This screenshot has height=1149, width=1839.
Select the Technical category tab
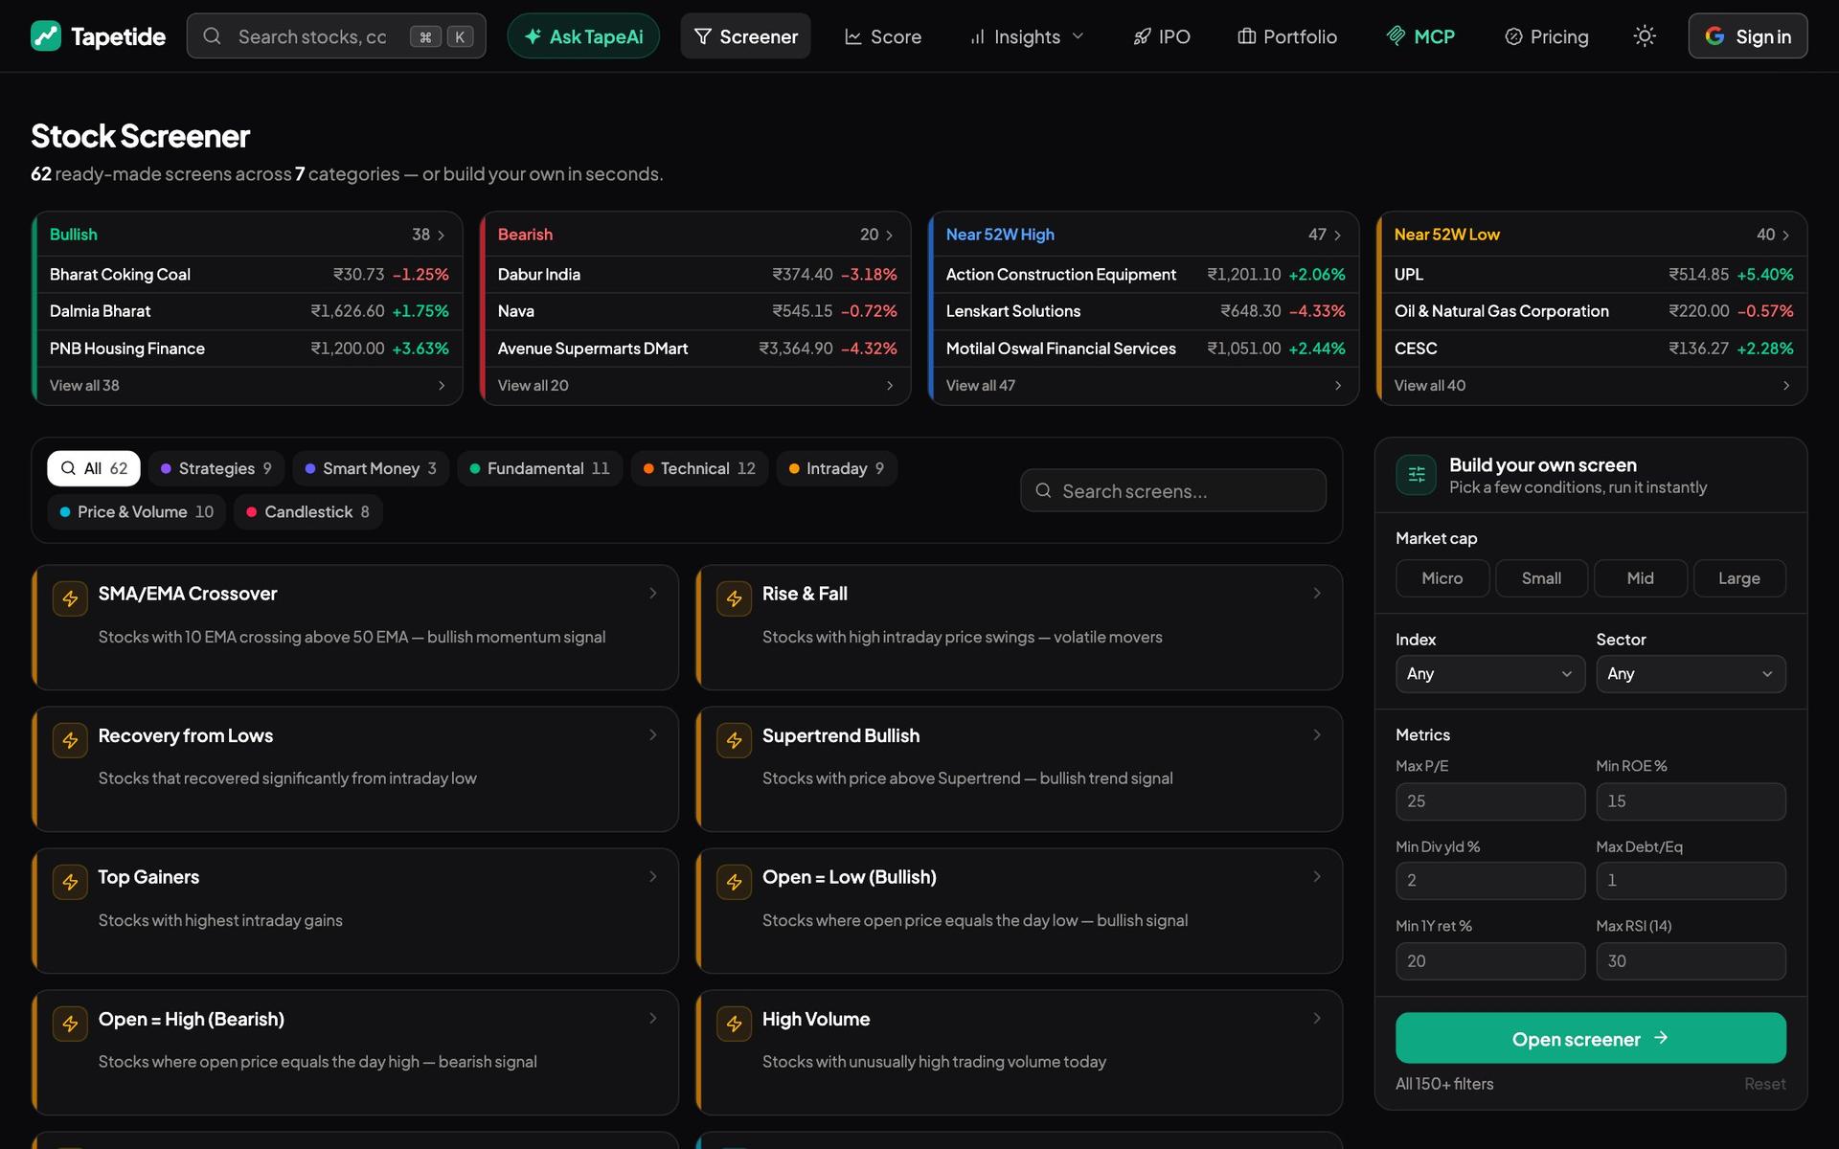[x=699, y=468]
